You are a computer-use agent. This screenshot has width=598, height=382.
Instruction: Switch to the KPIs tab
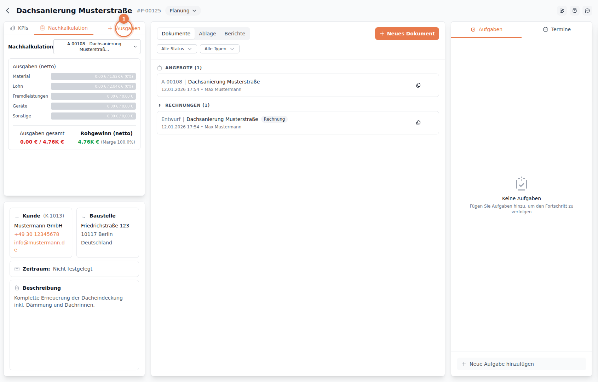[x=19, y=28]
